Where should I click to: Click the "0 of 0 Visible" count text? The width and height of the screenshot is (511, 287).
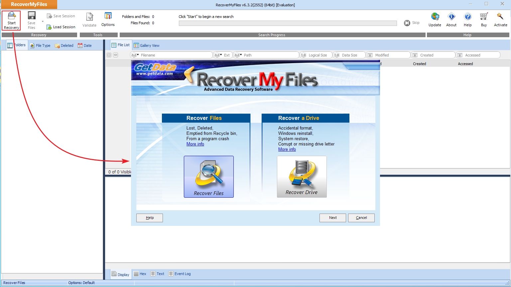120,172
